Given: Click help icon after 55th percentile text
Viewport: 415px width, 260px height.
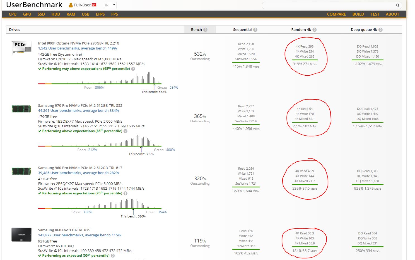Looking at the screenshot, I should click(x=113, y=256).
